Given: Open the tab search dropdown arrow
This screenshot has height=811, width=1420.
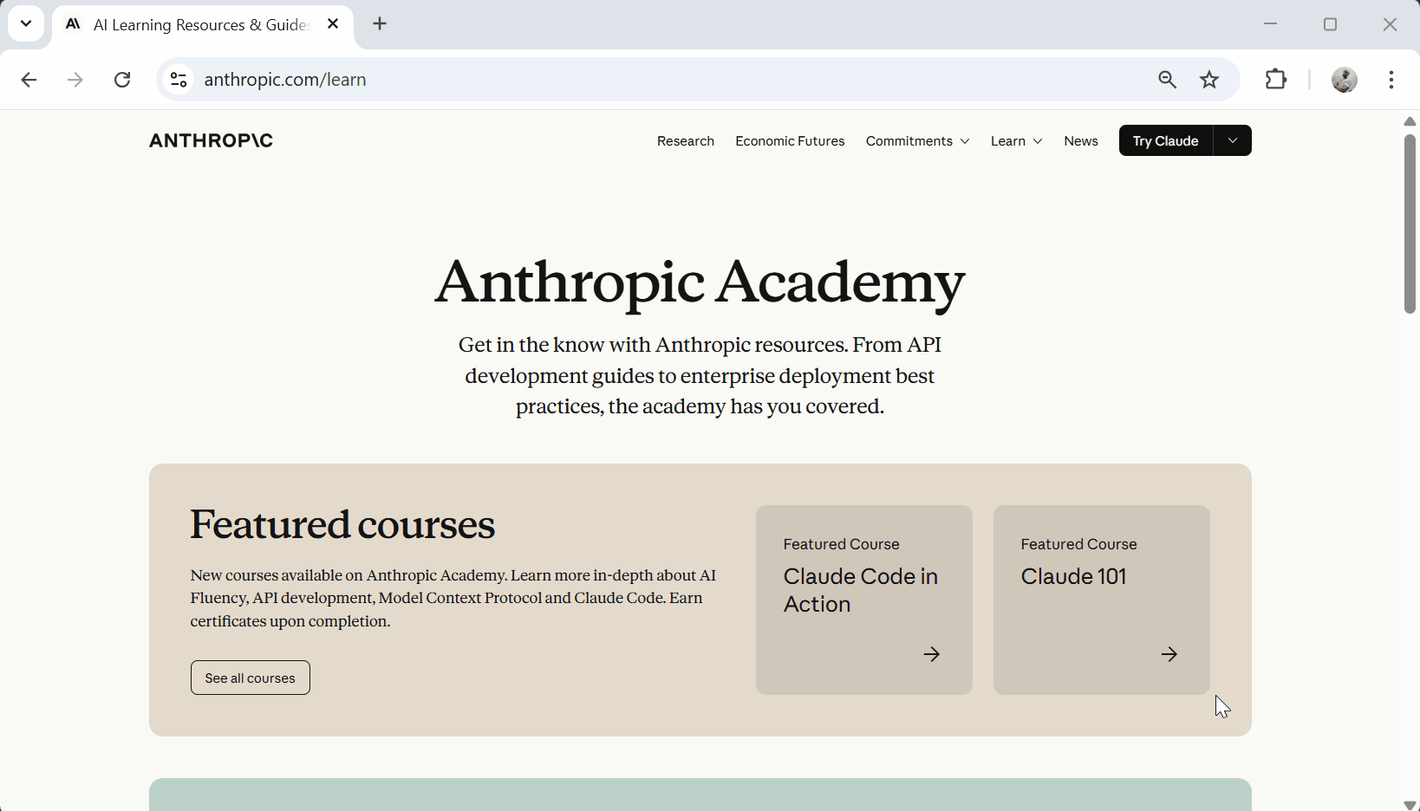Looking at the screenshot, I should 26,24.
